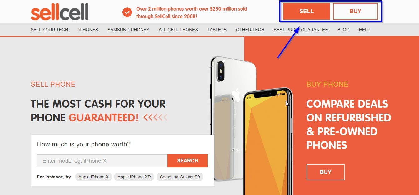Go to ALL CELL PHONES
The height and width of the screenshot is (195, 419).
(178, 30)
